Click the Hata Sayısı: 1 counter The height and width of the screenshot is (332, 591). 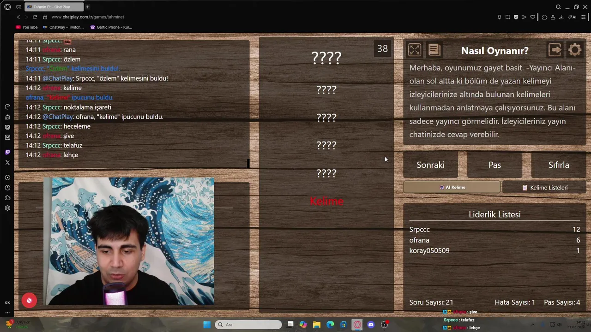[515, 302]
